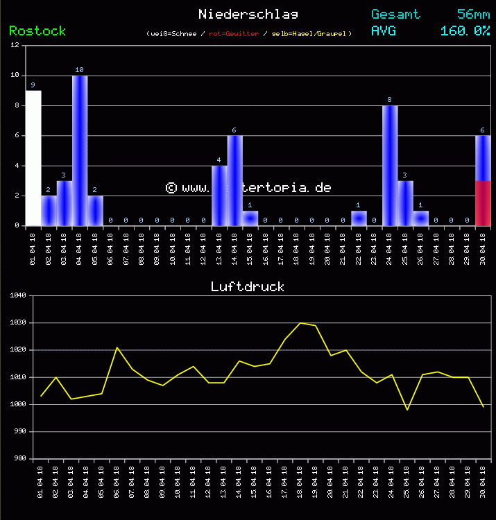Select the tallest bar labeled 10
The height and width of the screenshot is (520, 496).
point(80,150)
